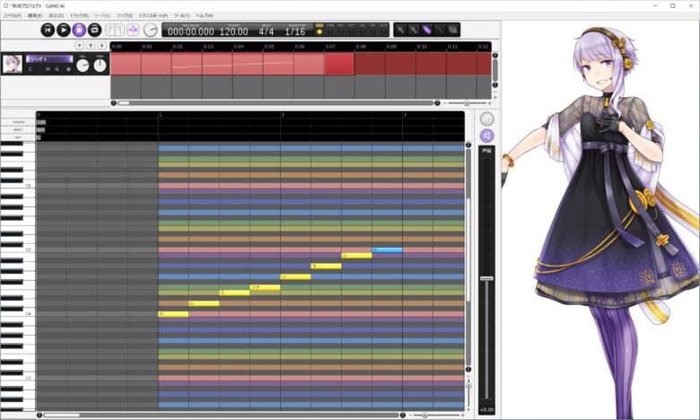Move track down with arrow button
Image resolution: width=700 pixels, height=420 pixels.
coord(101,46)
